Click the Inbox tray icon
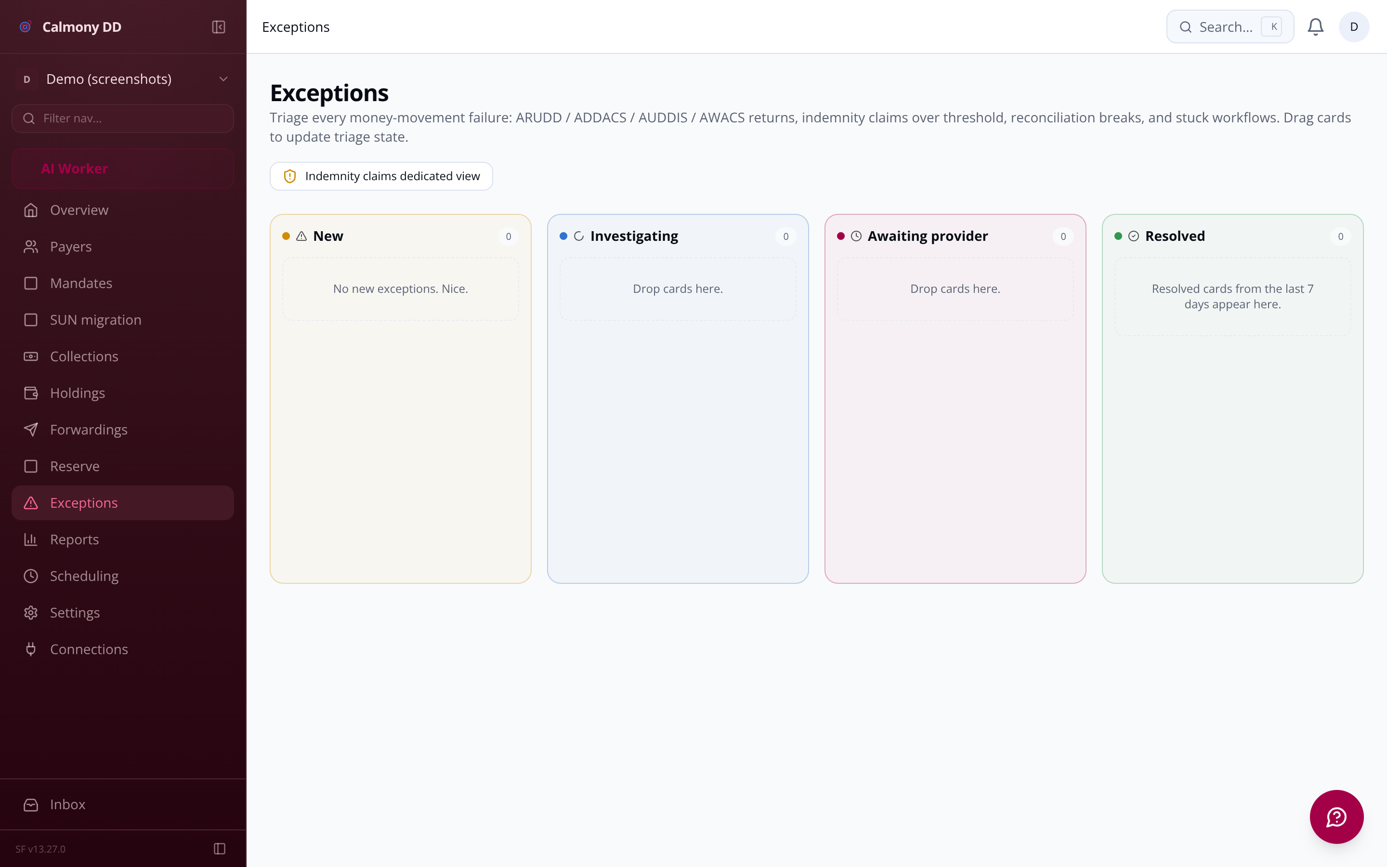1387x867 pixels. coord(31,805)
